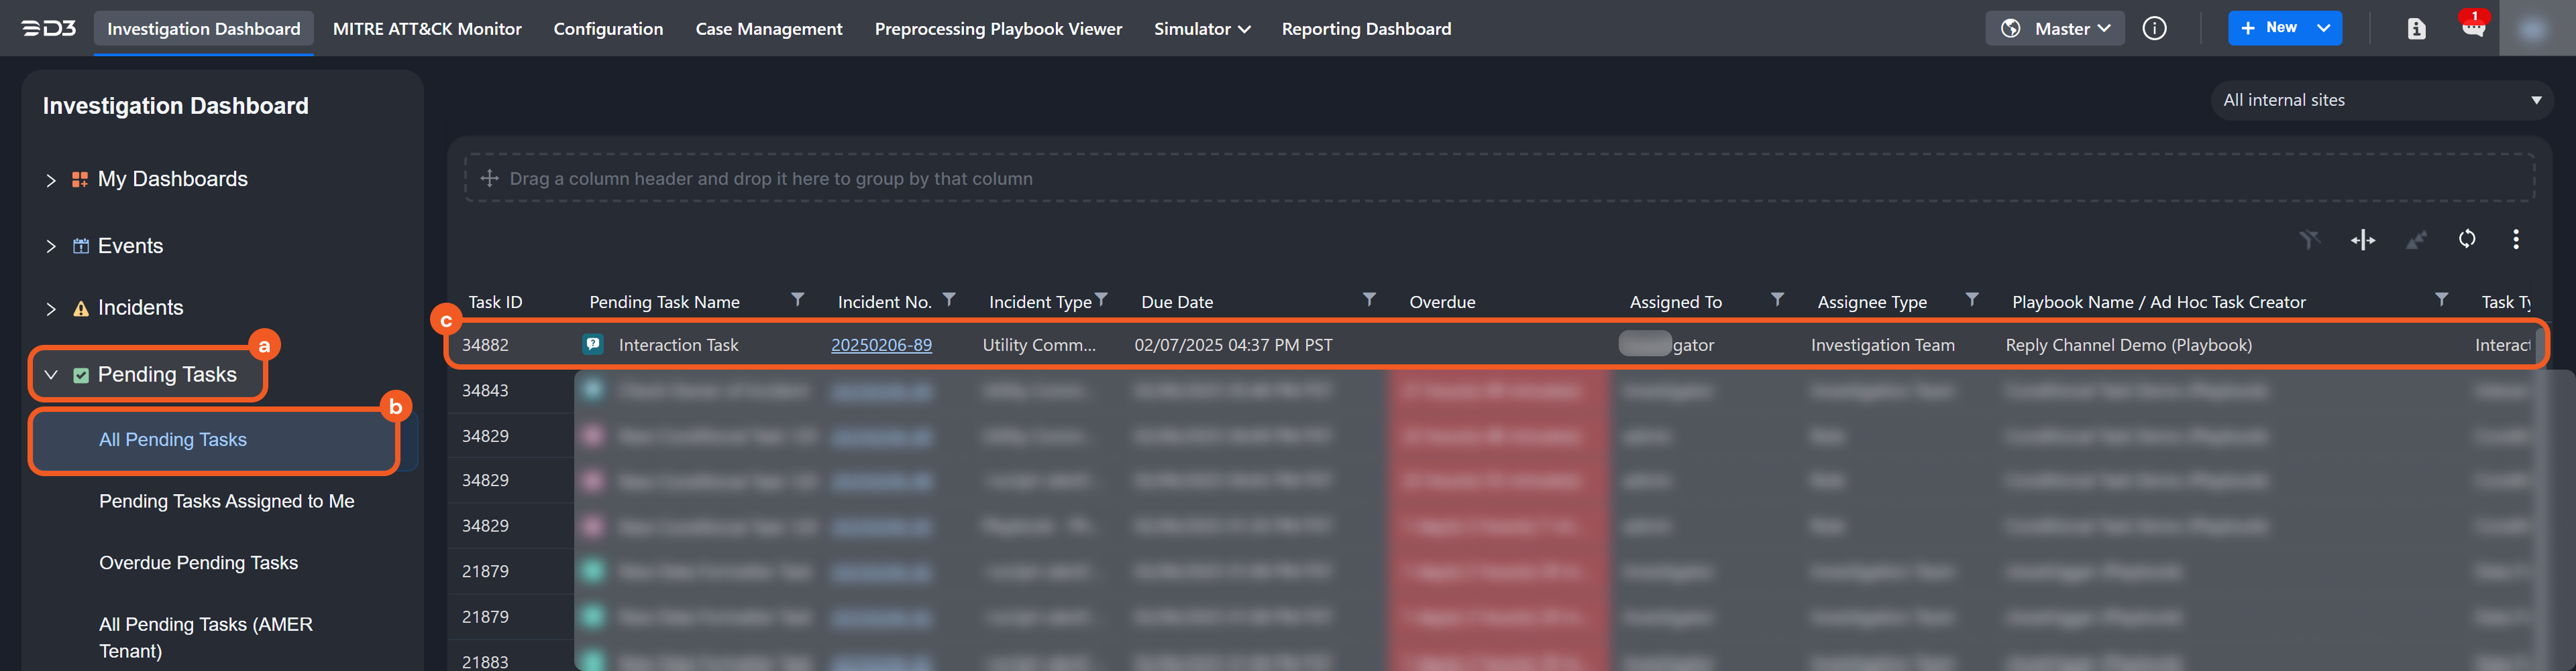Refresh the pending tasks grid
The image size is (2576, 671).
(x=2467, y=238)
